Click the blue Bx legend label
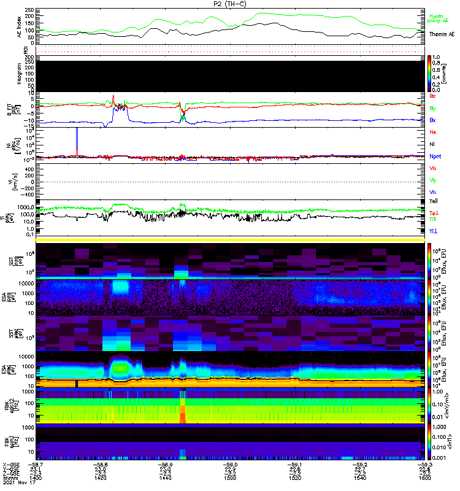The height and width of the screenshot is (491, 460). click(432, 120)
